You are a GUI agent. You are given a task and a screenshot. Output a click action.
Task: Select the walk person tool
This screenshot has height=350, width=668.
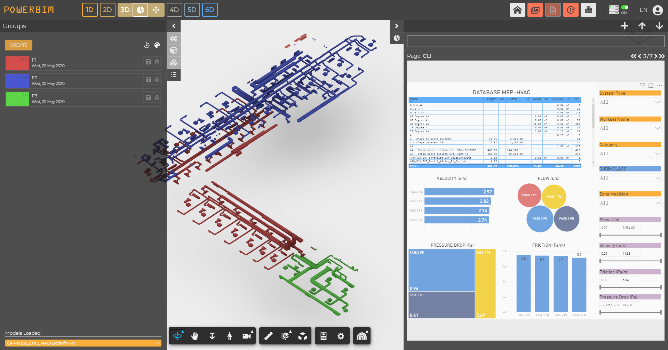click(x=230, y=336)
